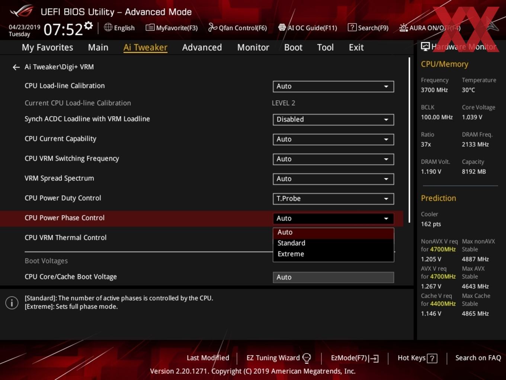Click the Qfan Control fan icon
The image size is (506, 380).
(212, 27)
